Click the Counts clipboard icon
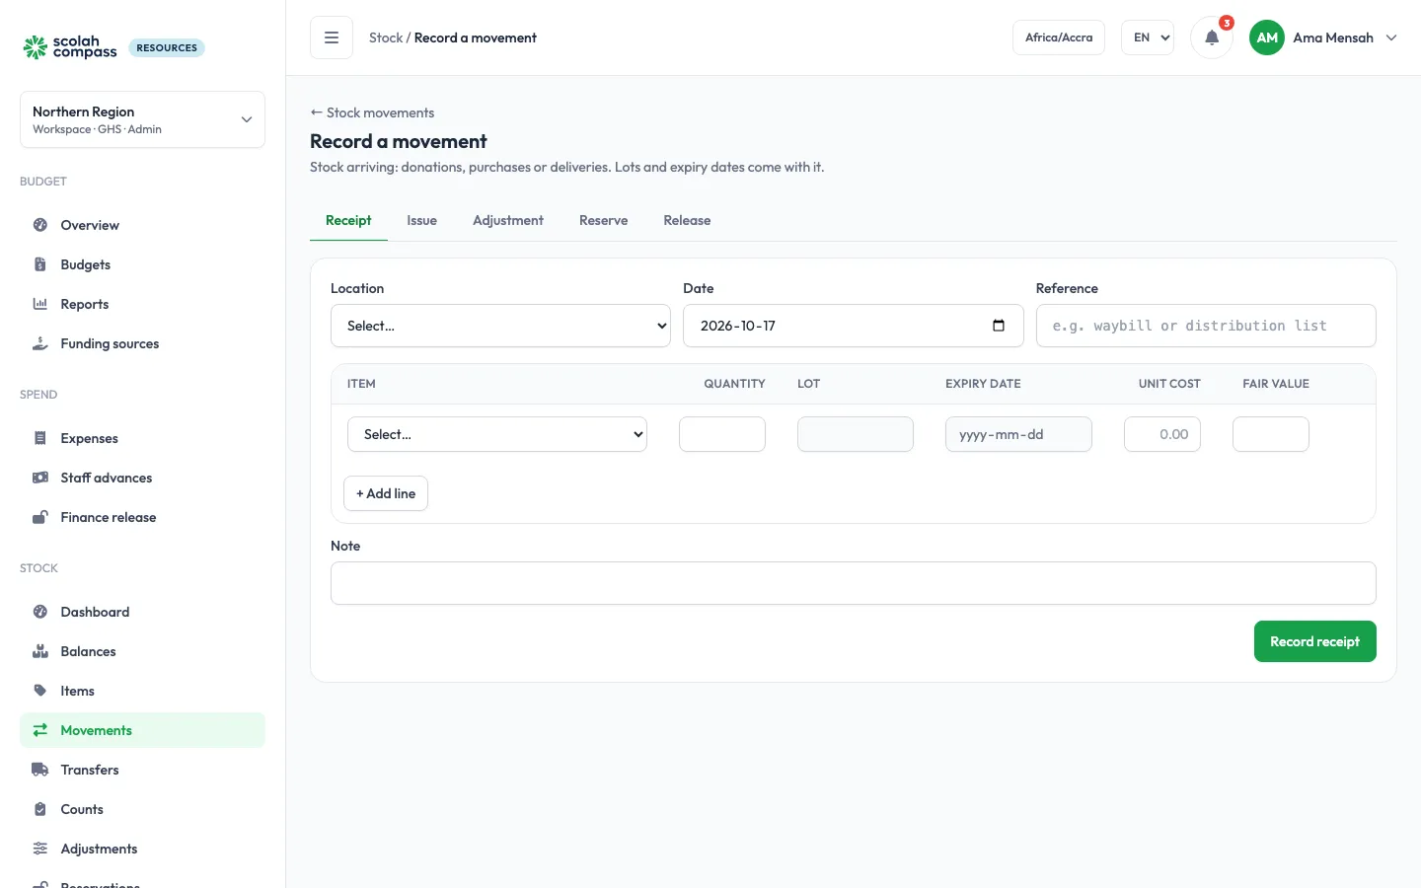 40,809
